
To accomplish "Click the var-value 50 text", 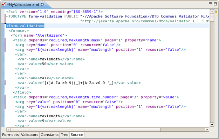I will [x=44, y=64].
